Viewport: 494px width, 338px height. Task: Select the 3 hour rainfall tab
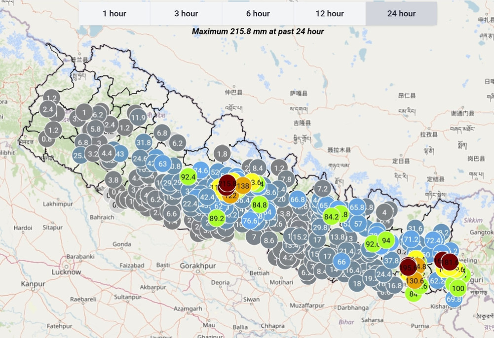pyautogui.click(x=186, y=14)
